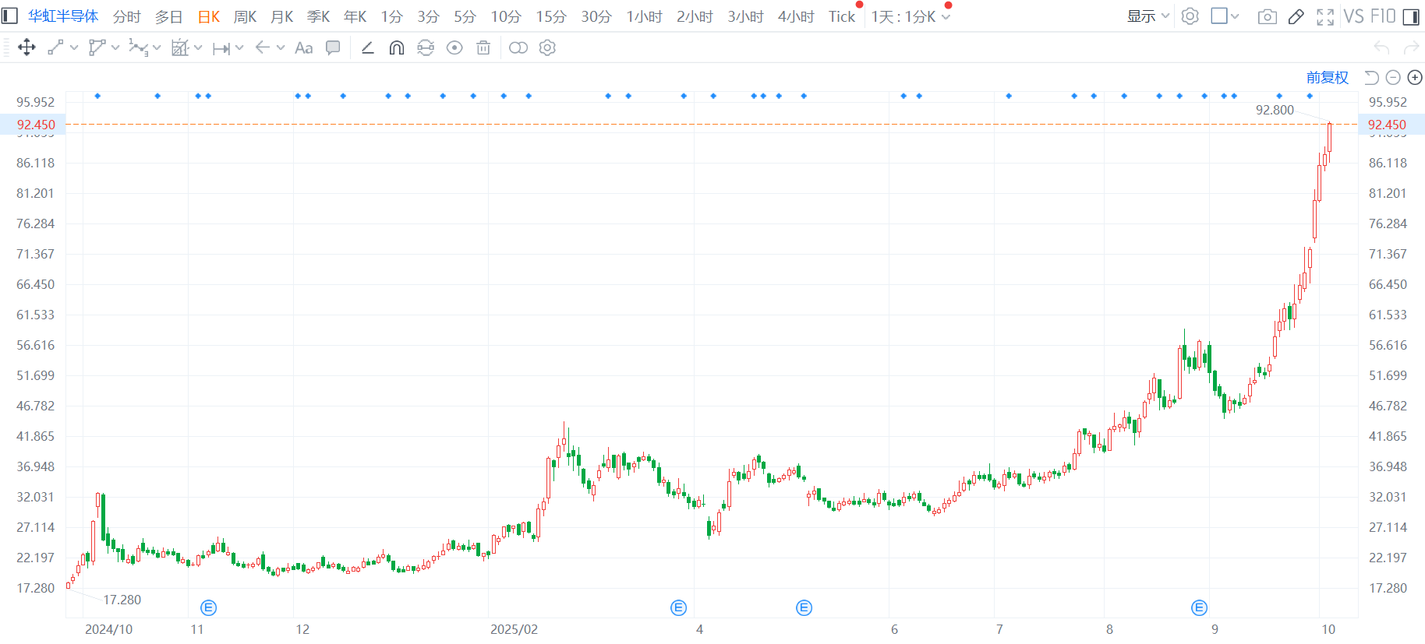Zoom in chart with plus button
This screenshot has width=1425, height=644.
(x=1415, y=77)
